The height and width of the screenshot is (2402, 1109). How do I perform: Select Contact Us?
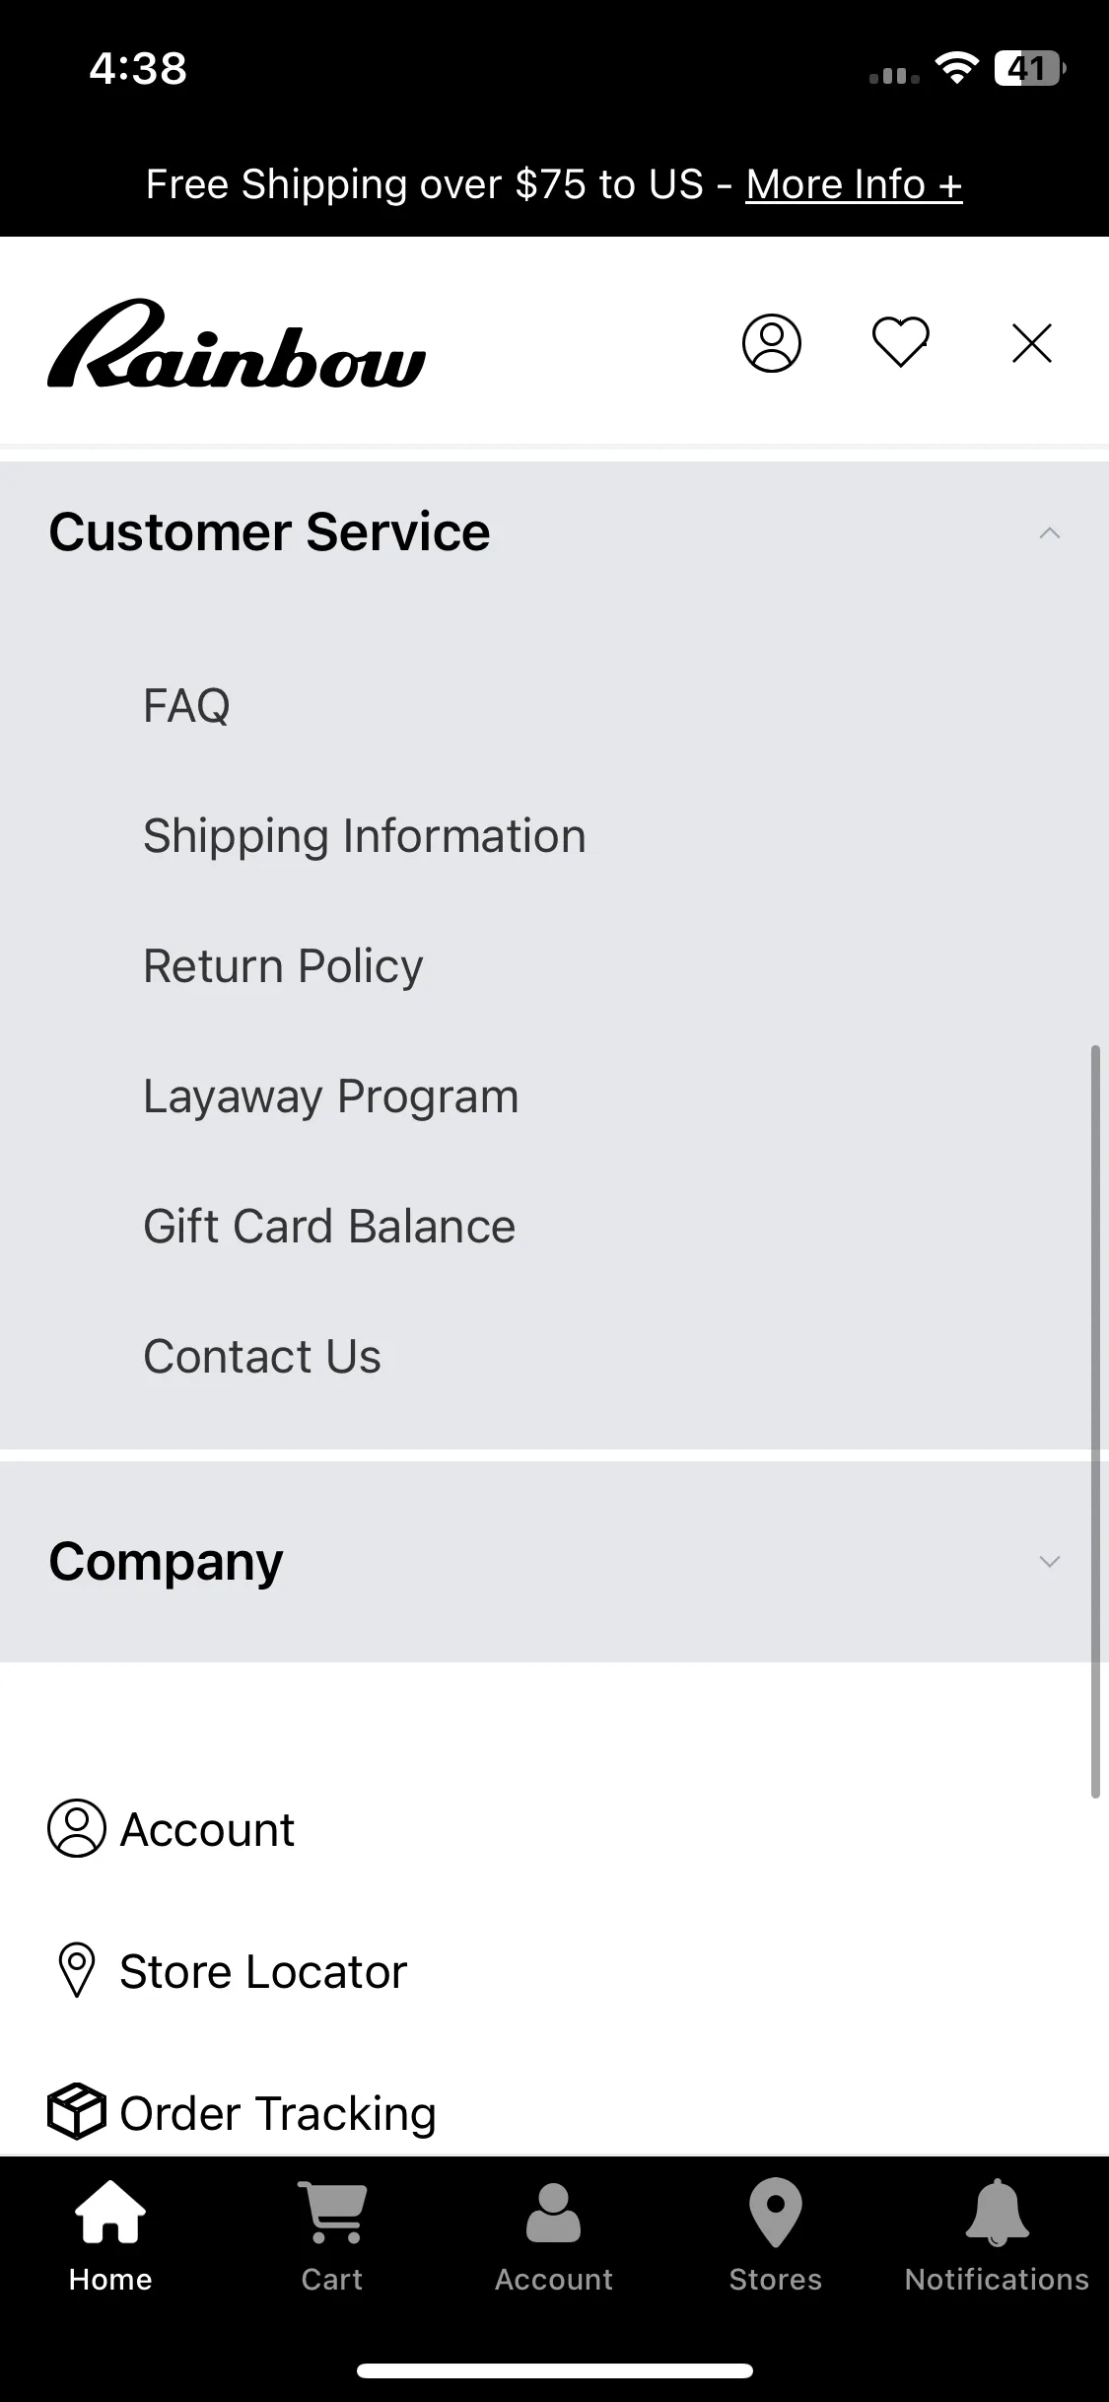262,1357
